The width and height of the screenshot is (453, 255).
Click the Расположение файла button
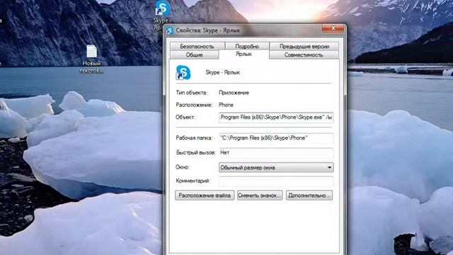[x=205, y=195]
